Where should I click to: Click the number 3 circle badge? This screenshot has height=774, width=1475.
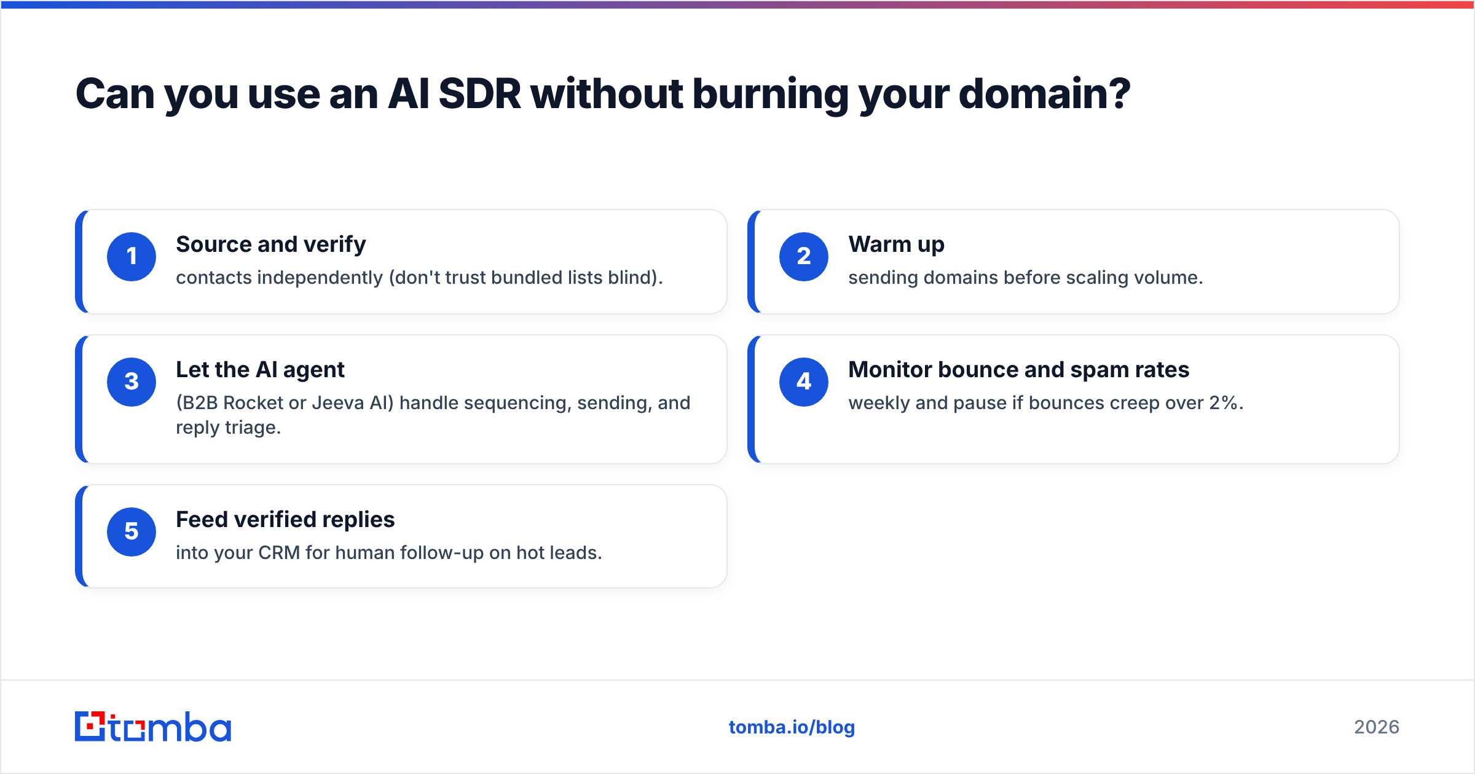pyautogui.click(x=132, y=382)
